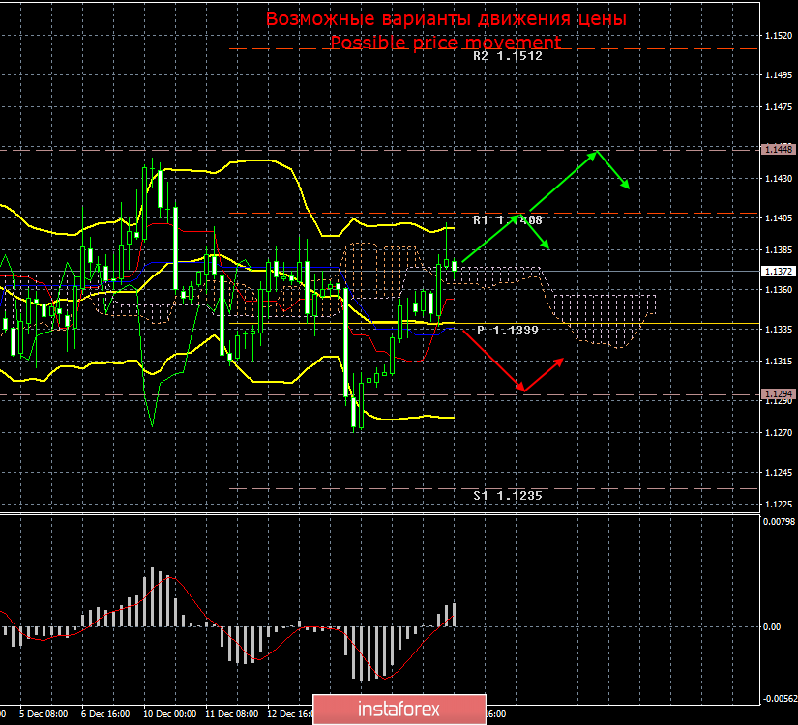This screenshot has width=798, height=725.
Task: Click the 1.1385 price axis value
Action: click(779, 249)
